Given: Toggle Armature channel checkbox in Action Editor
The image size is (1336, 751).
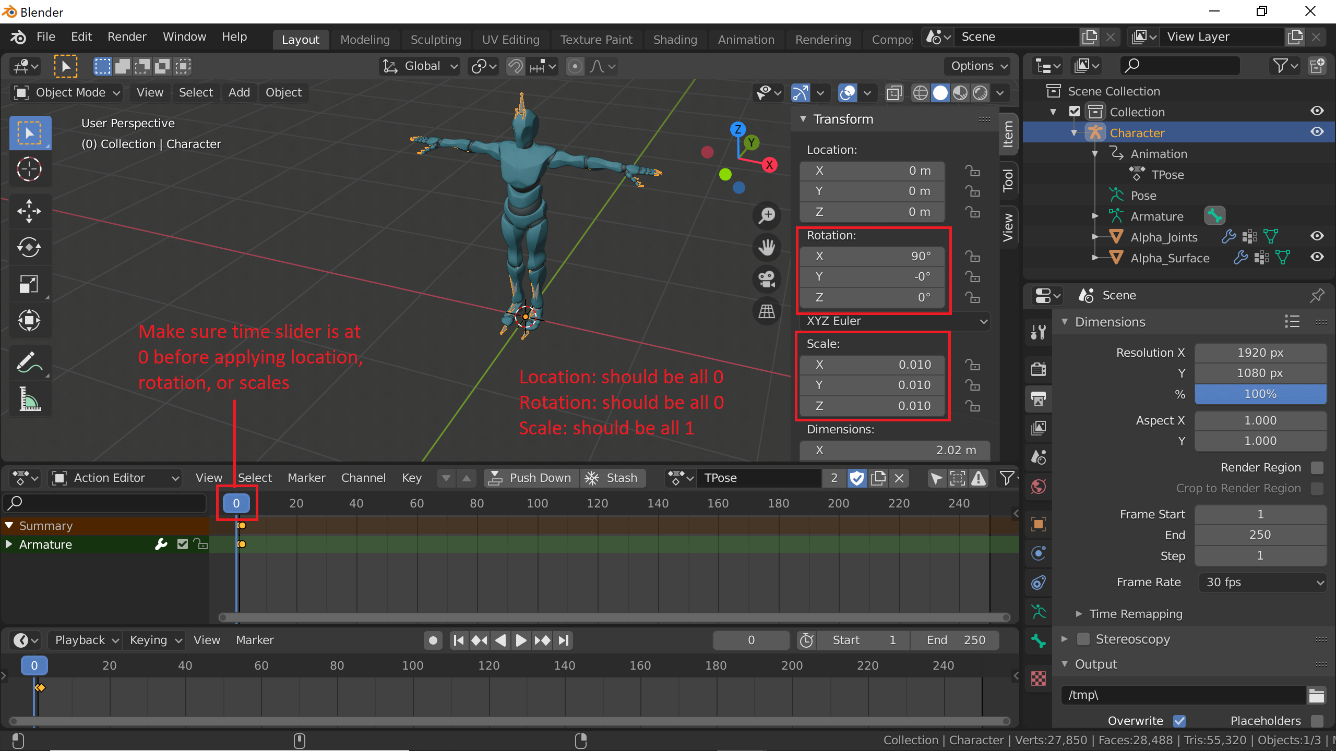Looking at the screenshot, I should 182,544.
